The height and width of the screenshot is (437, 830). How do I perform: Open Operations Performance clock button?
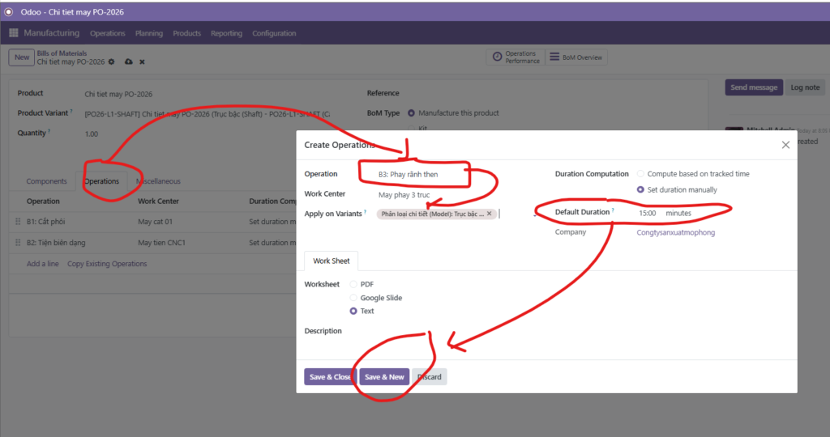click(513, 57)
